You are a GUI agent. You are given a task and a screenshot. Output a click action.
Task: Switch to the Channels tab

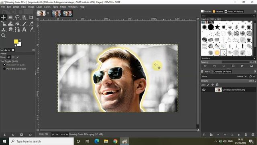click(x=216, y=72)
